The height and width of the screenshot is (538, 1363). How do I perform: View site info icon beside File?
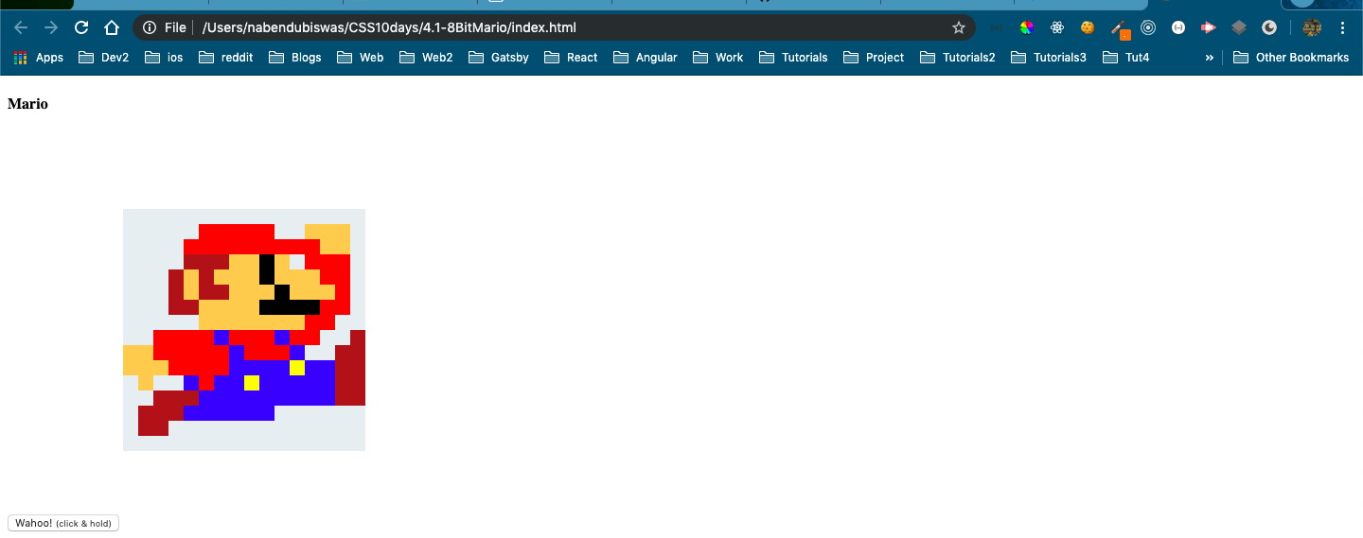coord(150,27)
